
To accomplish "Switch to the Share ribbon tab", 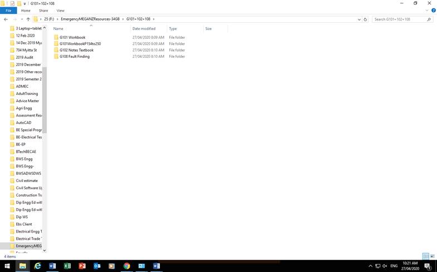I will point(43,11).
